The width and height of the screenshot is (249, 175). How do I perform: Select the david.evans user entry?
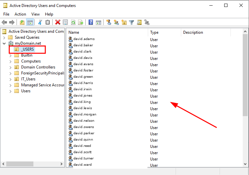(x=83, y=64)
